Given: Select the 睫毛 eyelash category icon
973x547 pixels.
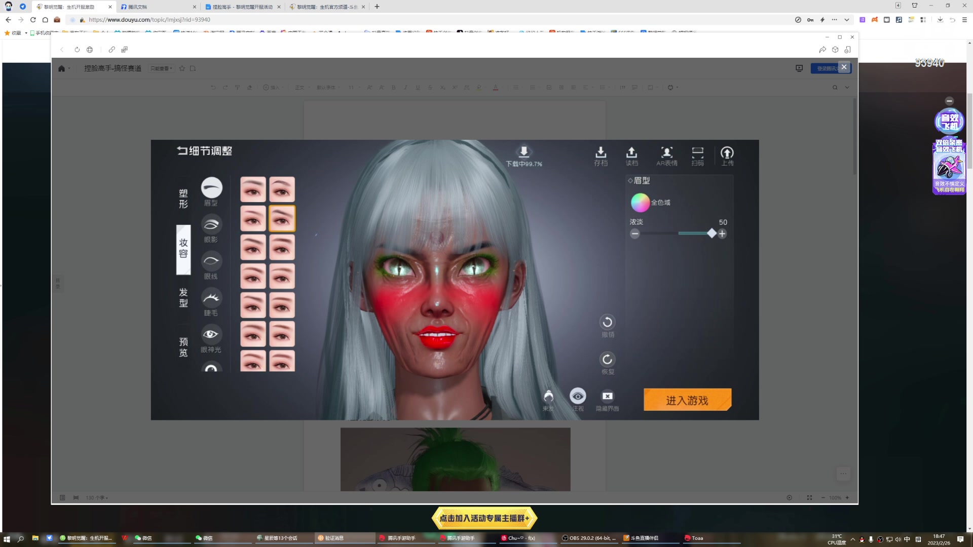Looking at the screenshot, I should pos(211,298).
